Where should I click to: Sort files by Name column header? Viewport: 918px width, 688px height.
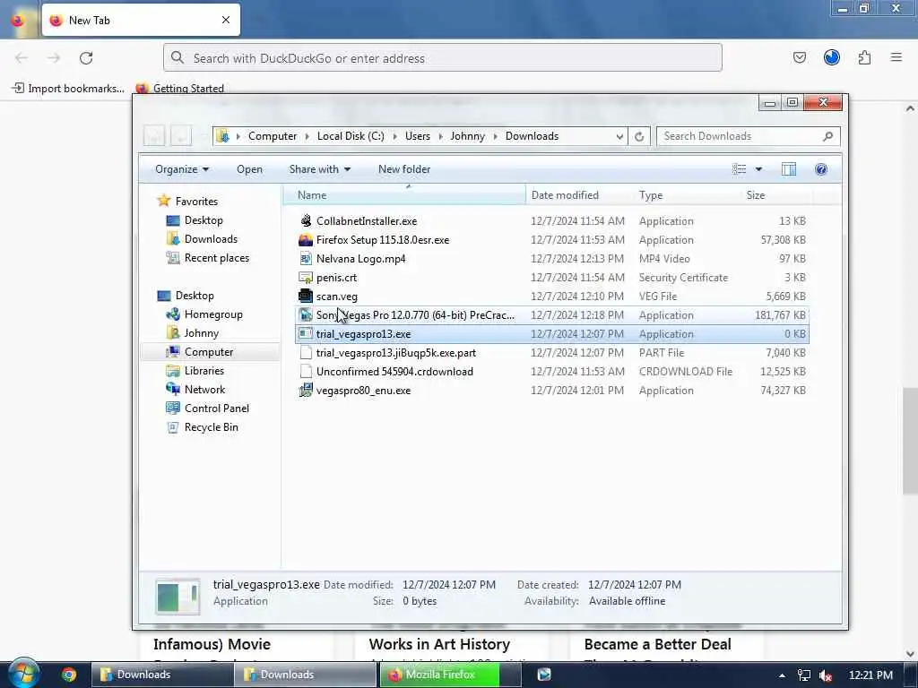click(x=404, y=194)
